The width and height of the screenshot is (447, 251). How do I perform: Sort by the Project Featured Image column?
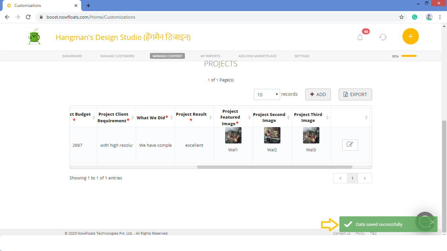233,118
